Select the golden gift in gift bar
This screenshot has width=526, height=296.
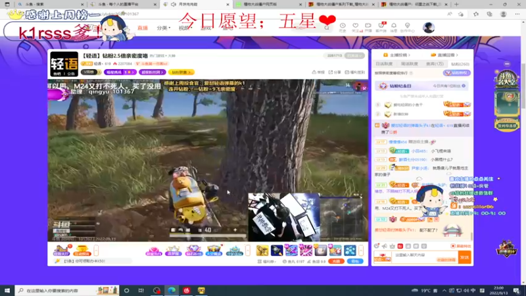click(x=262, y=251)
